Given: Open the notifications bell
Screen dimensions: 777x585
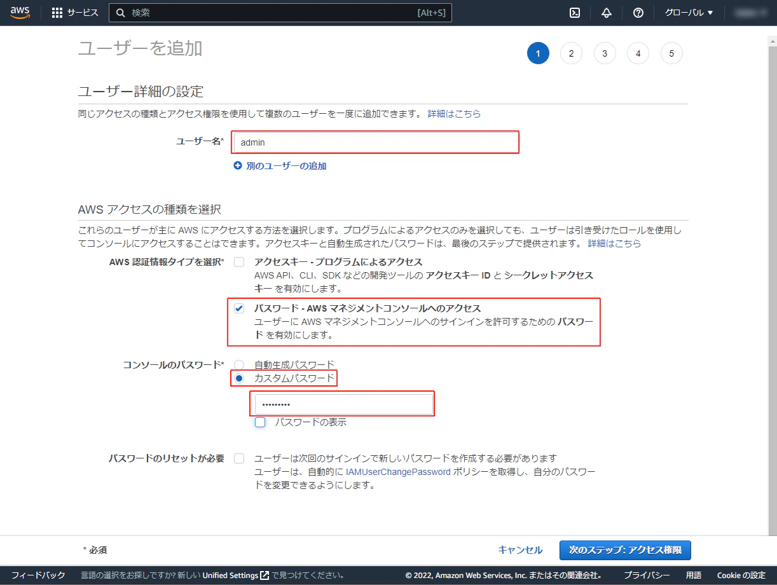Looking at the screenshot, I should pos(607,13).
